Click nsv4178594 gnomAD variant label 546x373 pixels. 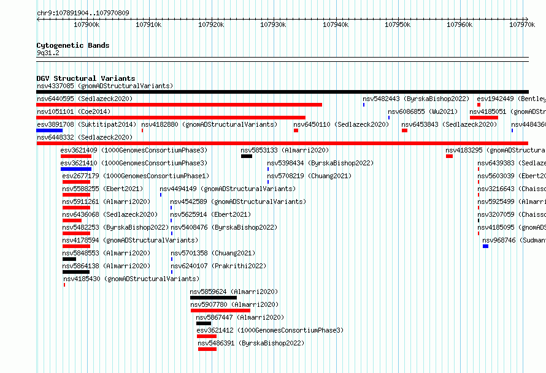pos(130,240)
